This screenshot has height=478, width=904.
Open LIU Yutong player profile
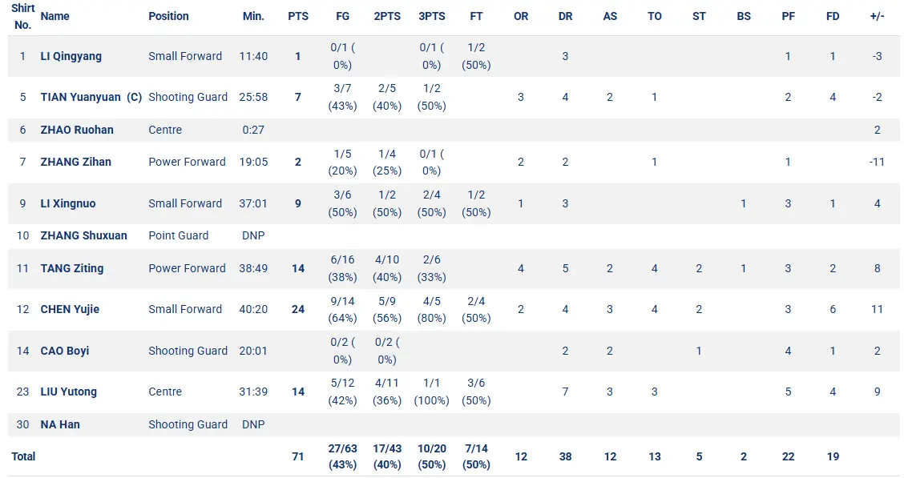coord(69,392)
